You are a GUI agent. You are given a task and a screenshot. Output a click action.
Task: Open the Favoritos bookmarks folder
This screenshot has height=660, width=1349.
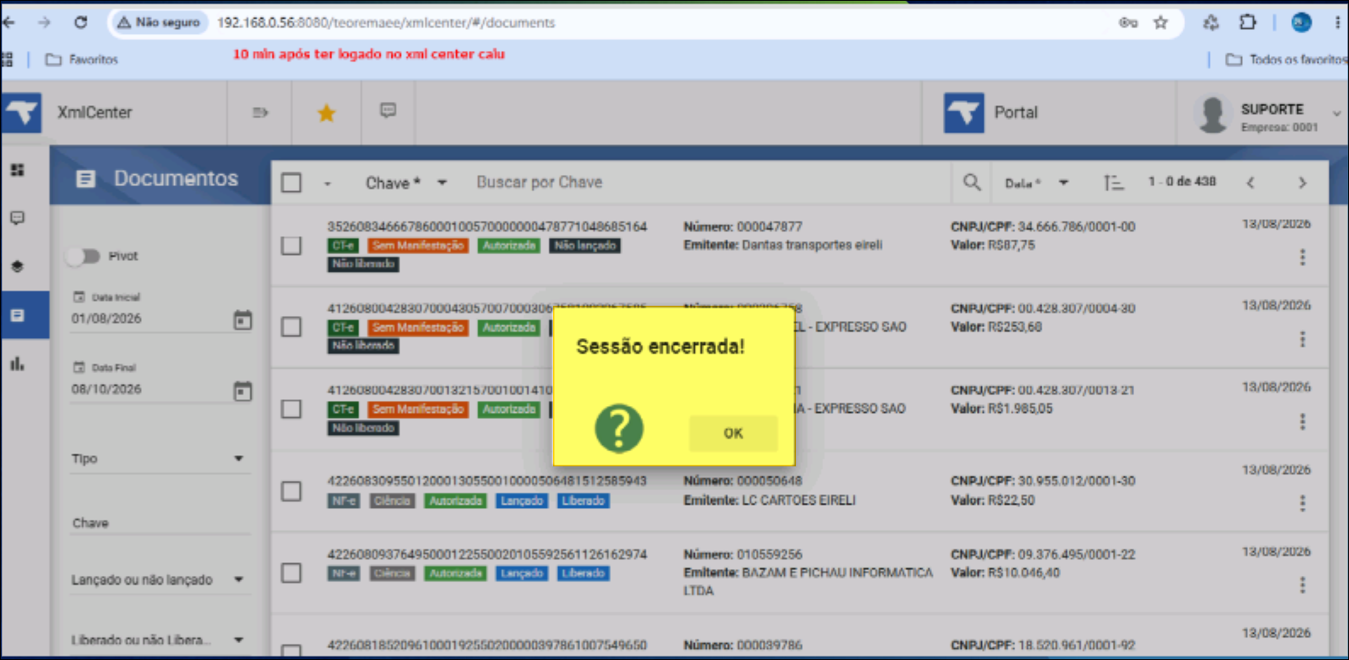click(82, 59)
